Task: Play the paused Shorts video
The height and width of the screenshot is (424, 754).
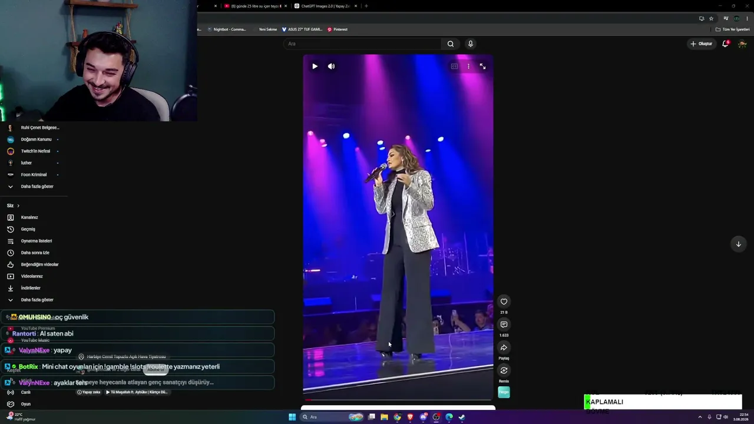Action: [x=315, y=67]
